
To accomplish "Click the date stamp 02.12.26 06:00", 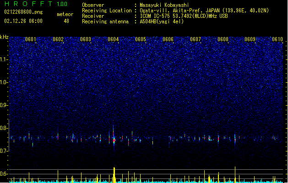I will 23,21.
